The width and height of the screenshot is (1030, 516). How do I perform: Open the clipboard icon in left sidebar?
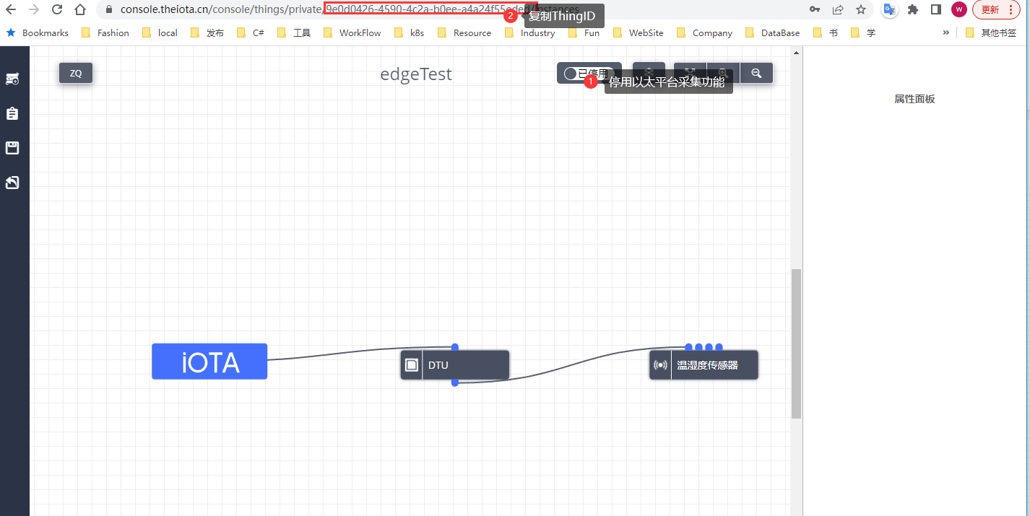12,114
